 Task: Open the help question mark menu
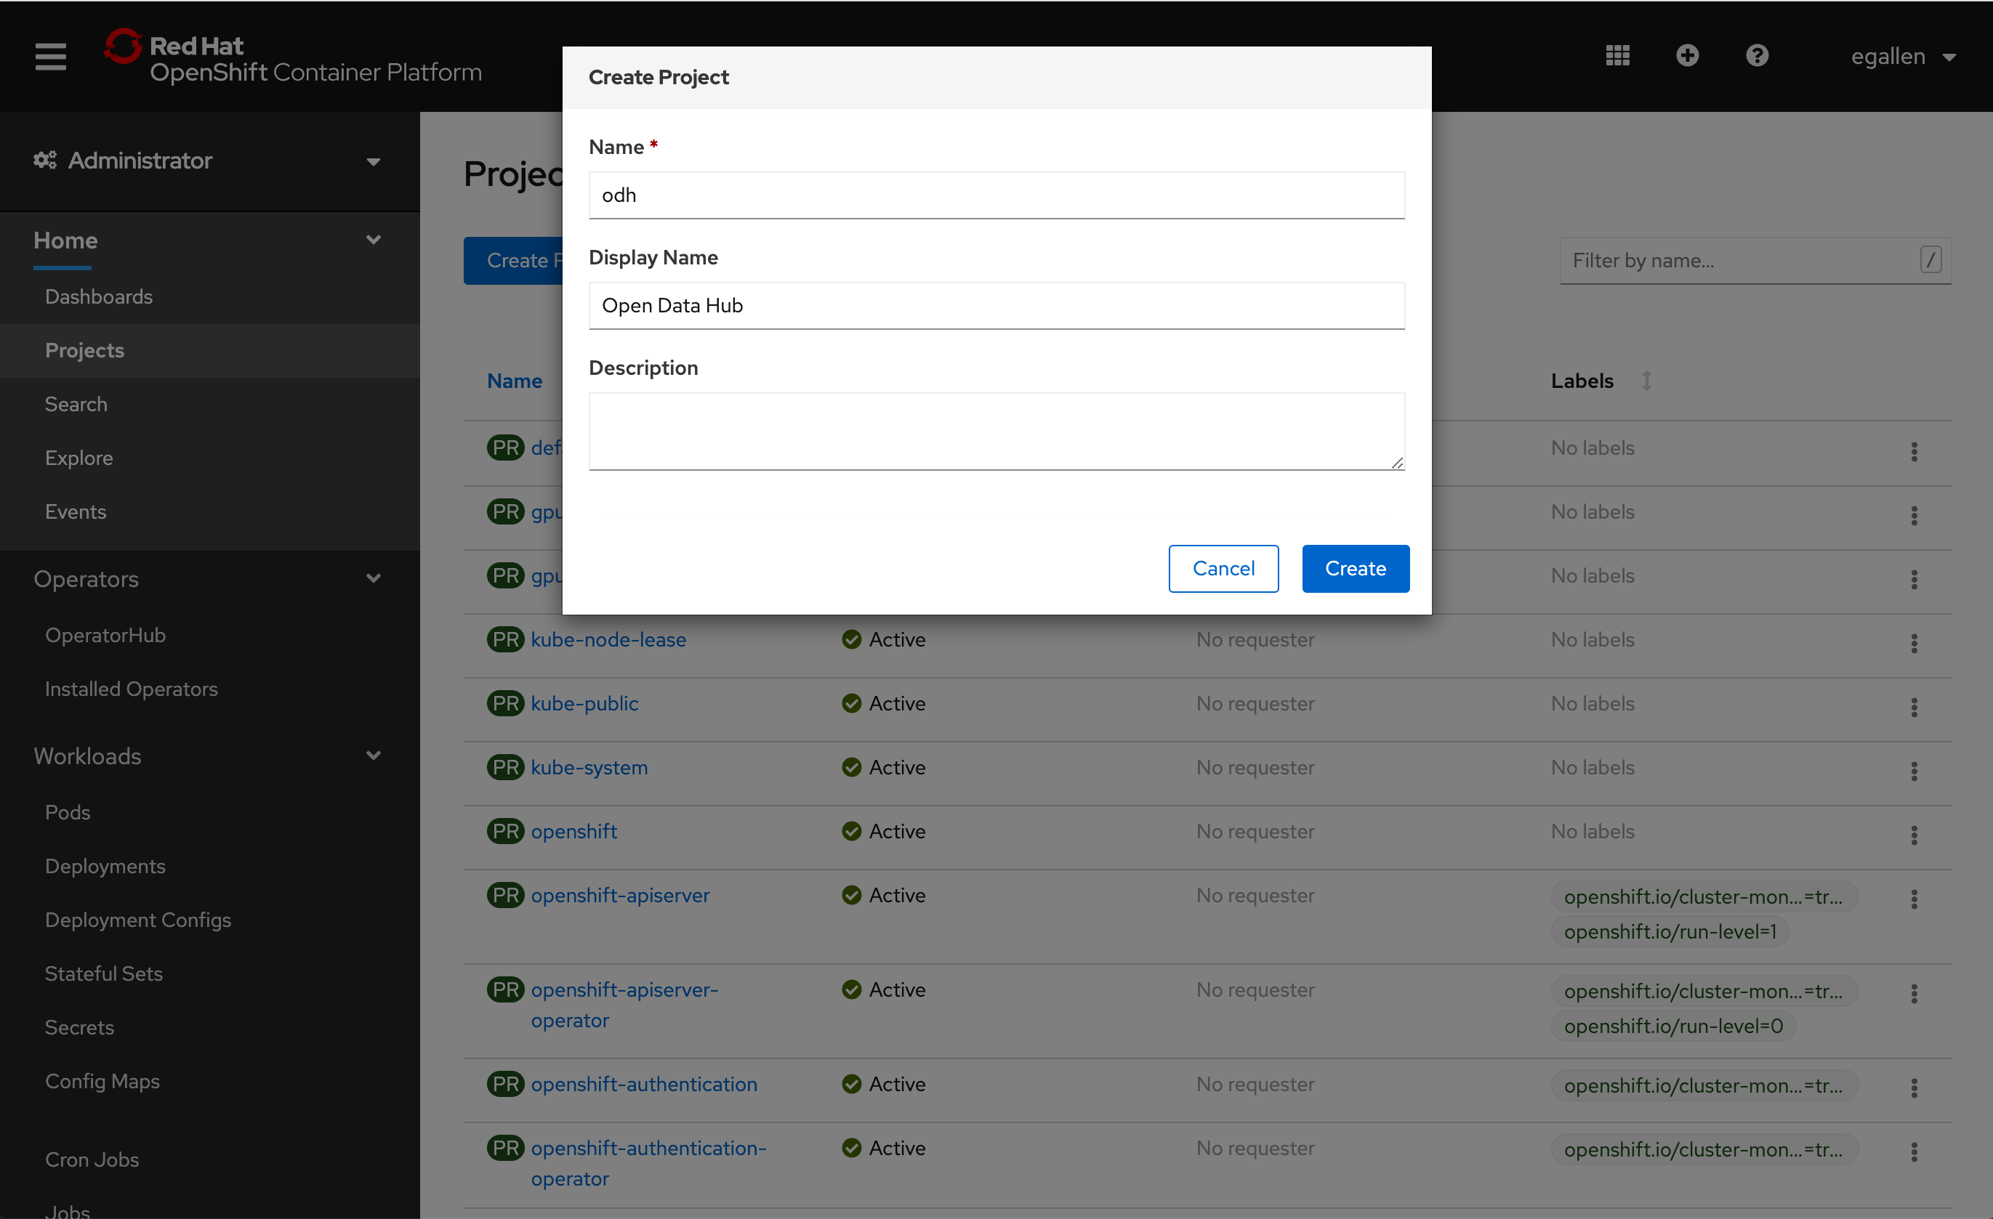[1757, 56]
